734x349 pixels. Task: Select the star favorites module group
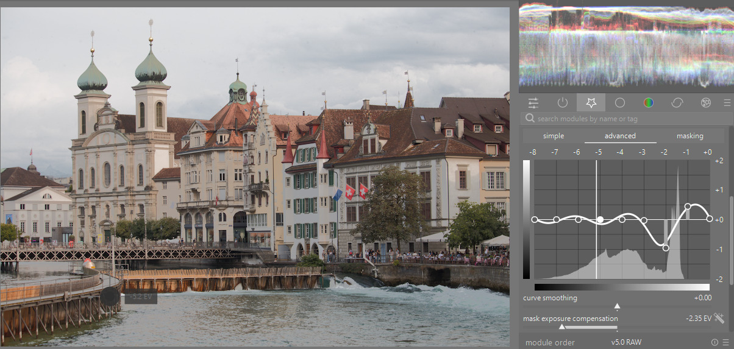click(x=591, y=102)
